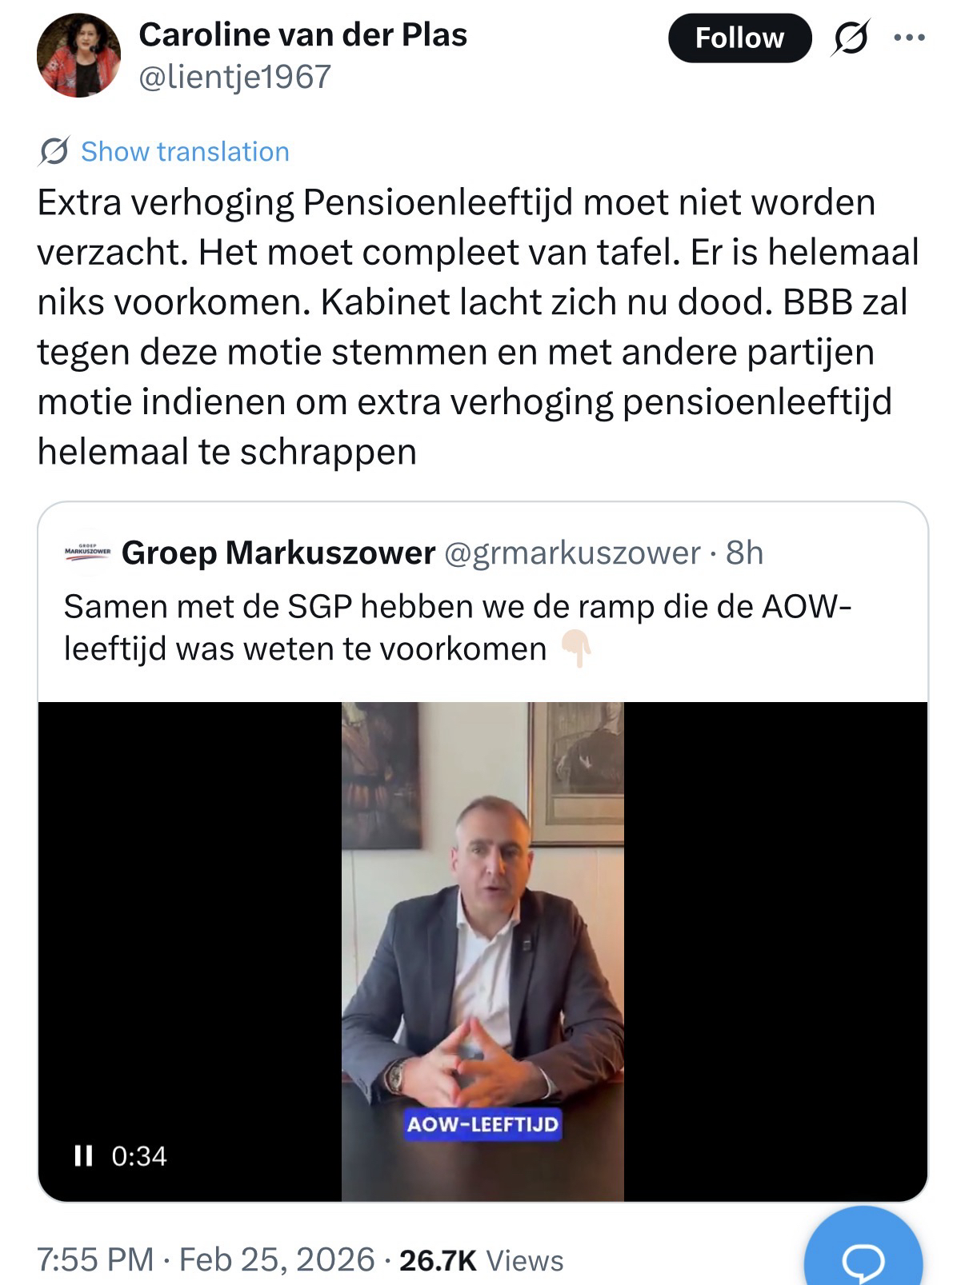Open the Groep Markuszower logo avatar
965x1285 pixels.
click(x=87, y=553)
